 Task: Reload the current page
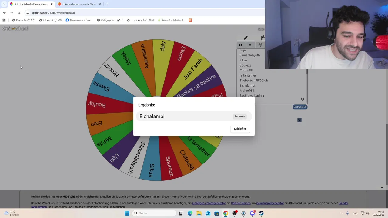click(x=19, y=13)
